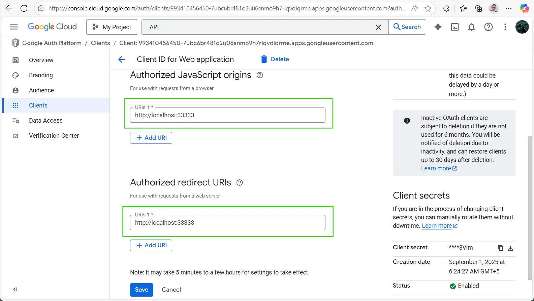Clear the API search box text
Image resolution: width=534 pixels, height=301 pixels.
(x=378, y=27)
